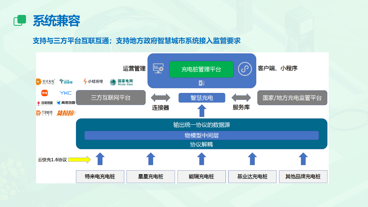Select the gray 三方互联网平台 box
The width and height of the screenshot is (368, 207).
[x=111, y=98]
